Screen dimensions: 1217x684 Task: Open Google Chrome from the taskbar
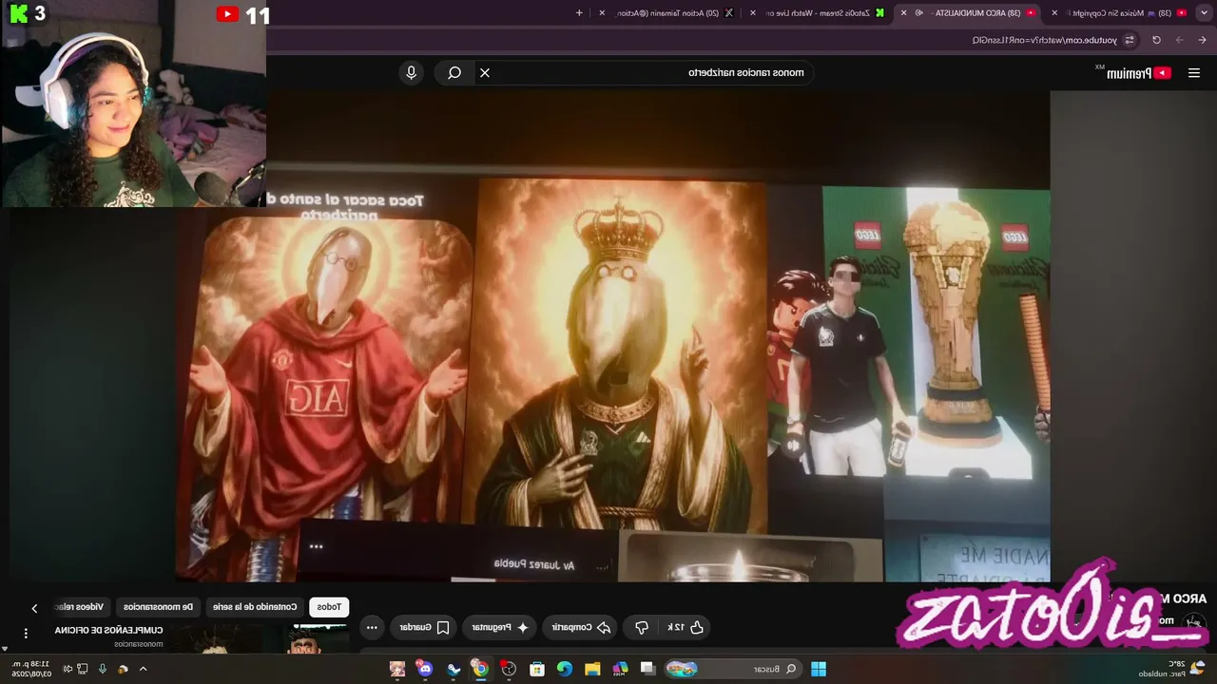481,669
